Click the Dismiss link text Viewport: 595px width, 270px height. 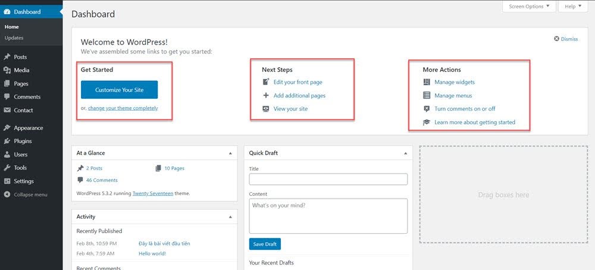click(x=569, y=39)
